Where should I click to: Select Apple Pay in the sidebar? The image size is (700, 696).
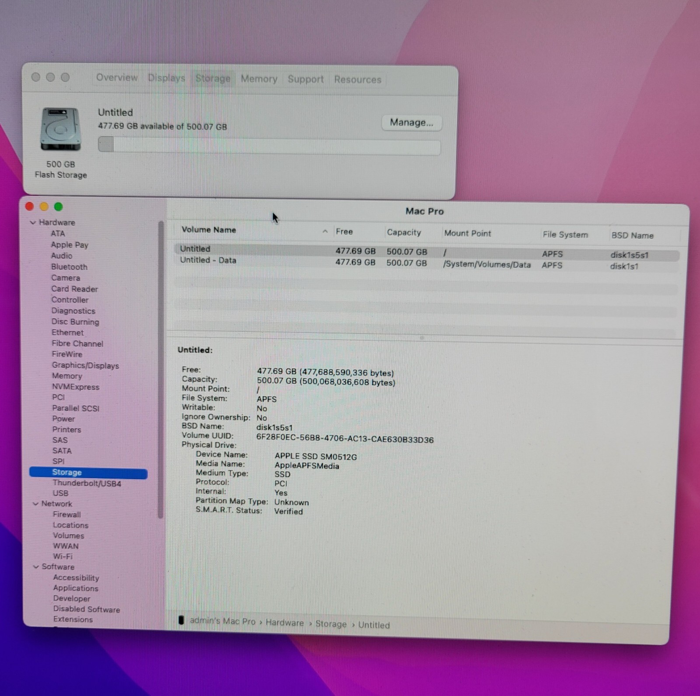coord(70,245)
